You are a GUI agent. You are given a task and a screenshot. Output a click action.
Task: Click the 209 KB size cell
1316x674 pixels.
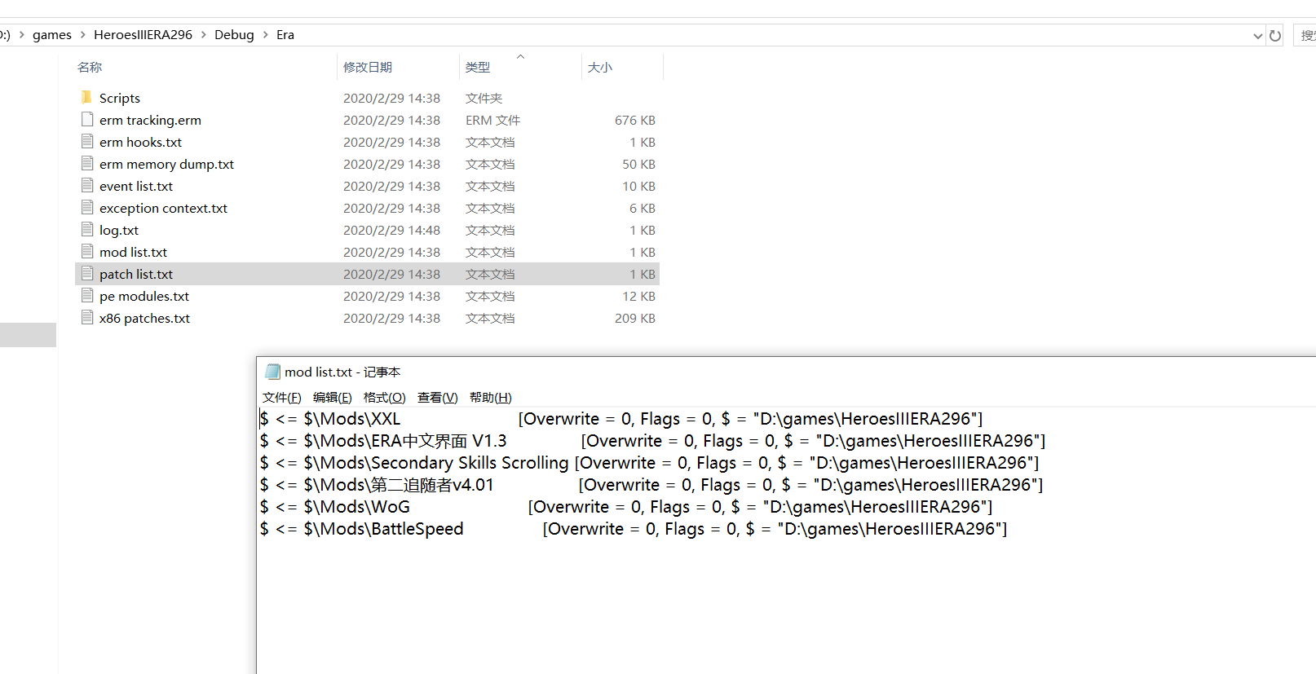click(635, 318)
